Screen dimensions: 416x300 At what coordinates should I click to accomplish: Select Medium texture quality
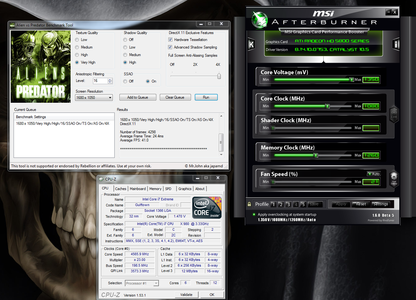click(77, 47)
